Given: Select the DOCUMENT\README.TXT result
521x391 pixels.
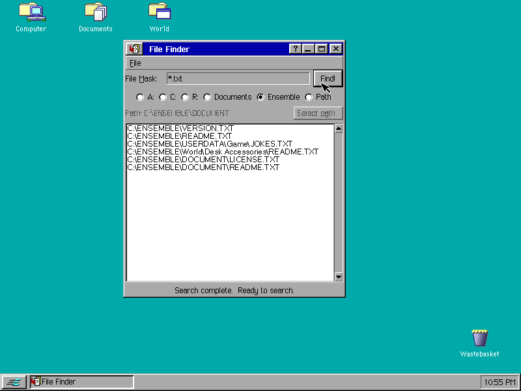Looking at the screenshot, I should pyautogui.click(x=203, y=167).
